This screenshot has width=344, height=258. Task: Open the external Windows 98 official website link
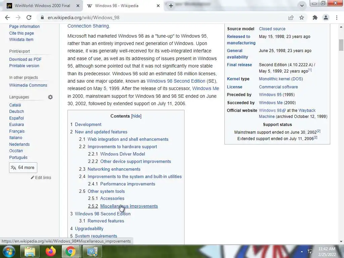coord(272,110)
